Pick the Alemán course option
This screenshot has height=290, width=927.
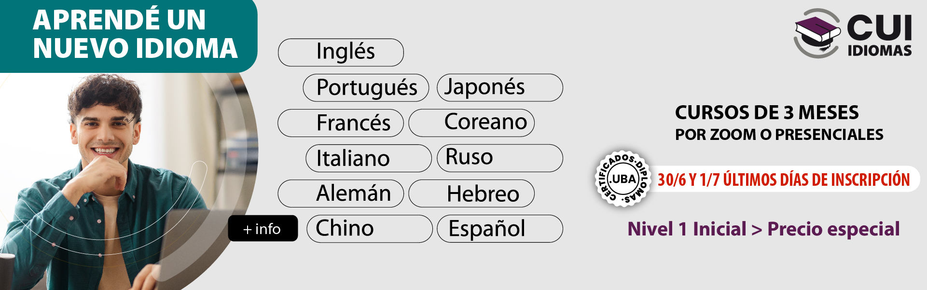[x=341, y=193]
